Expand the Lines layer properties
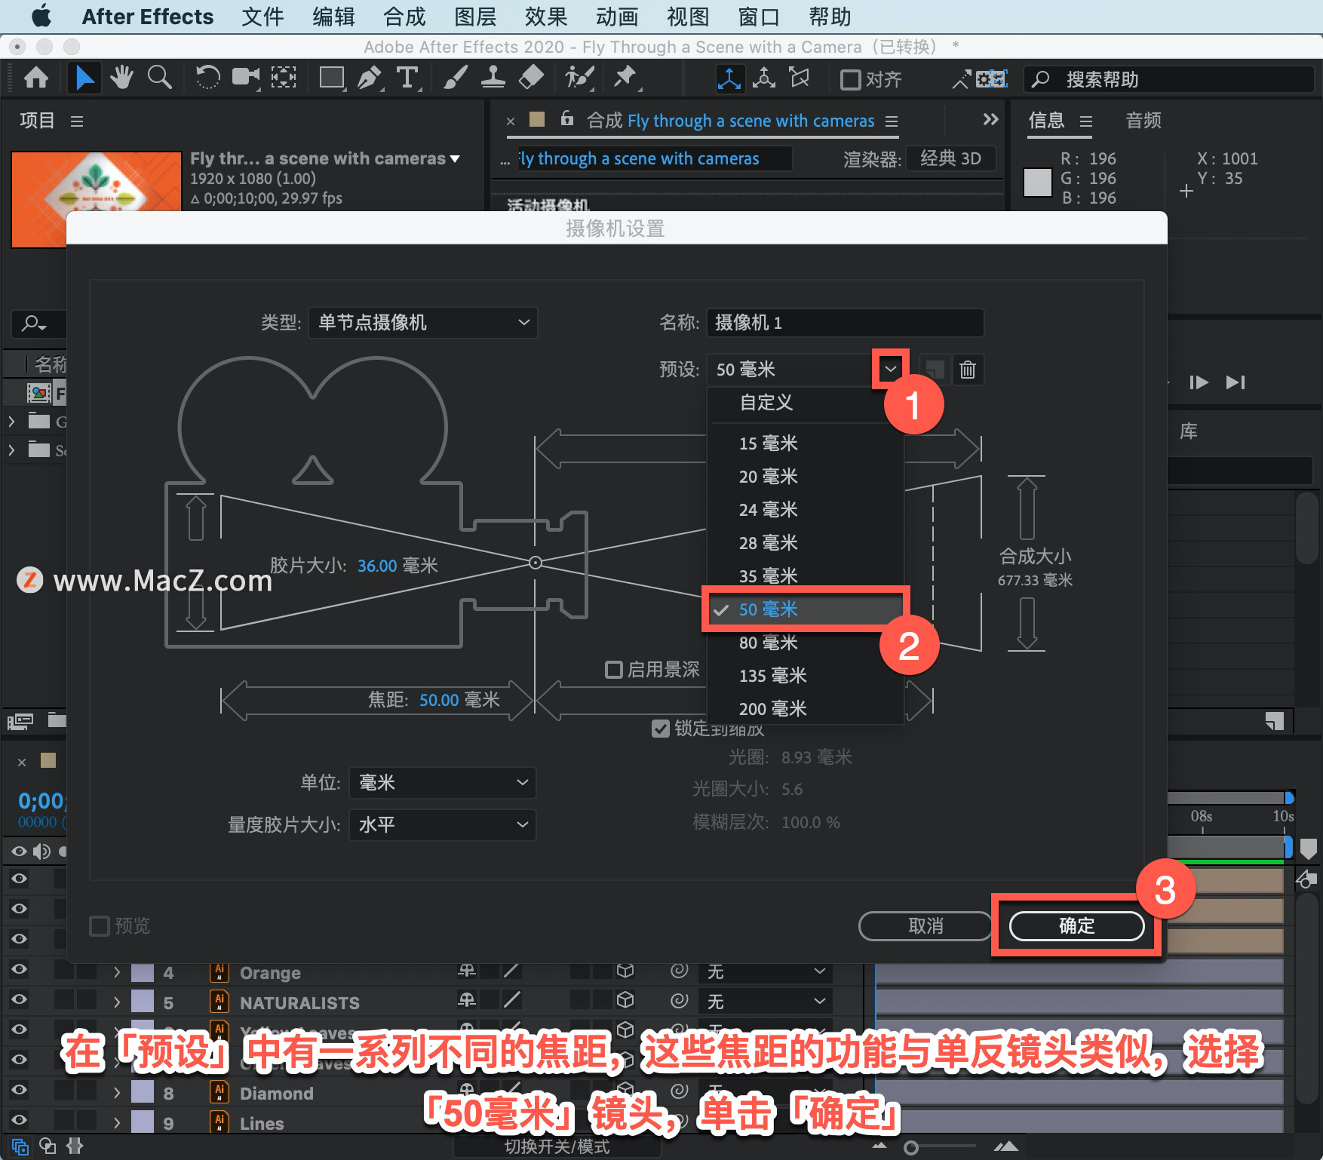 117,1123
